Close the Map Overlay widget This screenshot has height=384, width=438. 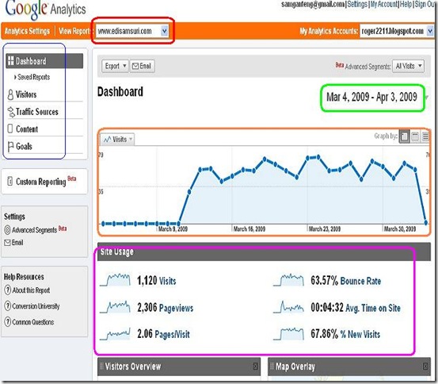click(x=425, y=366)
